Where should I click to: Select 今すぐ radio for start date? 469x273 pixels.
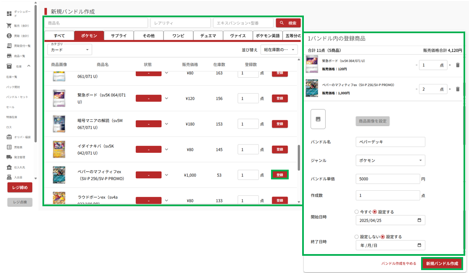356,212
